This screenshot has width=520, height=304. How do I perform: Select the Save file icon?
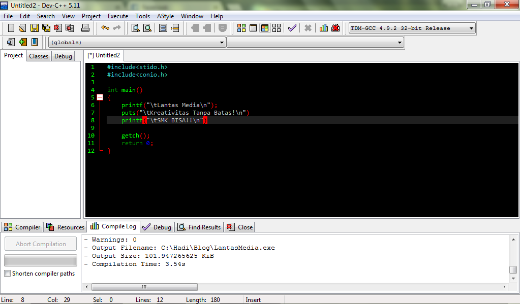click(34, 28)
